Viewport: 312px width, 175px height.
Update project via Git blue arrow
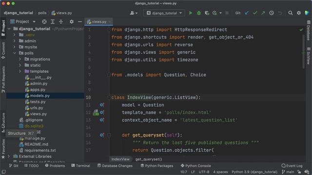pyautogui.click(x=247, y=13)
